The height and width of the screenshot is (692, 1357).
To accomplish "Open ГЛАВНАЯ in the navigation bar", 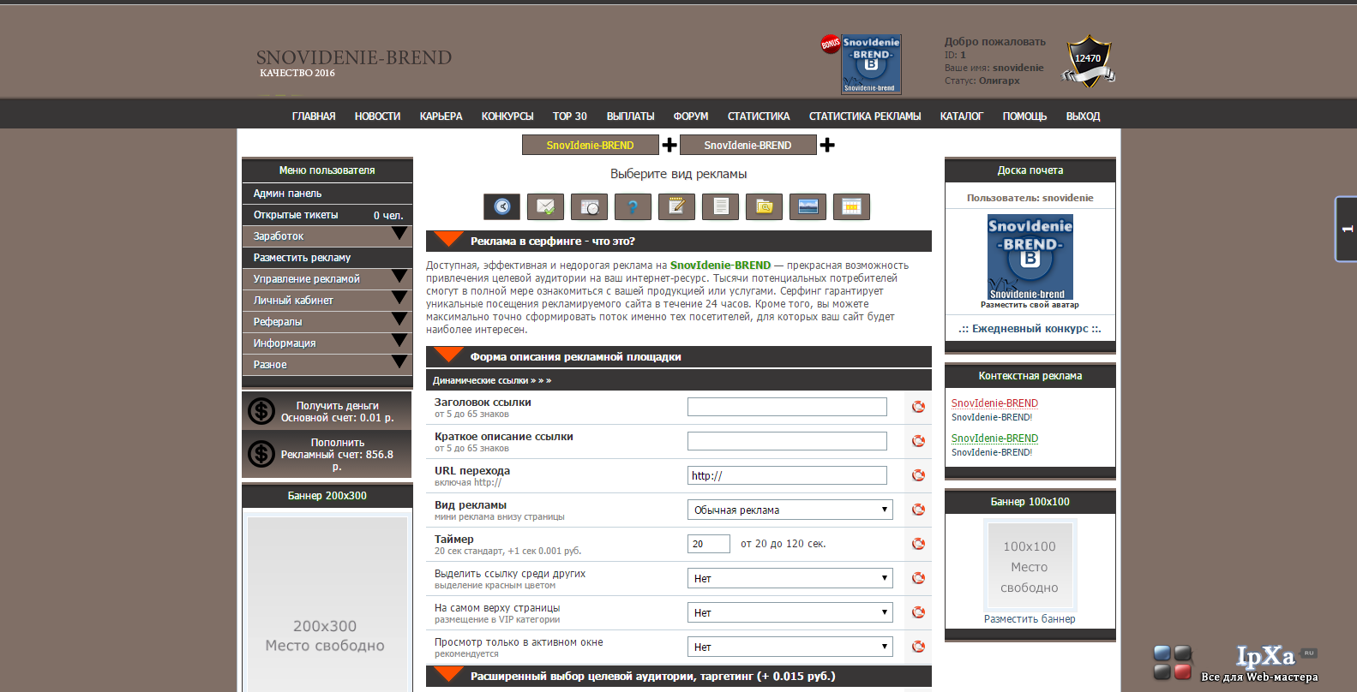I will pos(314,116).
